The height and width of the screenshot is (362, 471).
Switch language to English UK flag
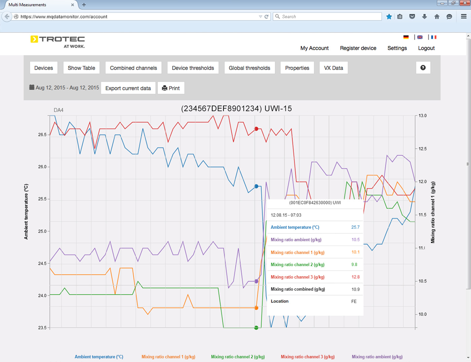(420, 37)
